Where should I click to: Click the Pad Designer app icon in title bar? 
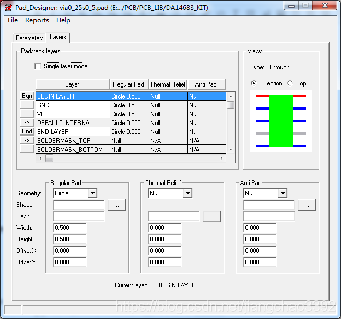tap(8, 8)
